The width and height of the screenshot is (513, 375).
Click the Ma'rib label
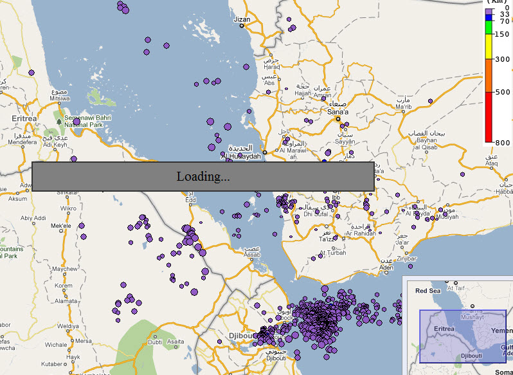click(x=404, y=107)
